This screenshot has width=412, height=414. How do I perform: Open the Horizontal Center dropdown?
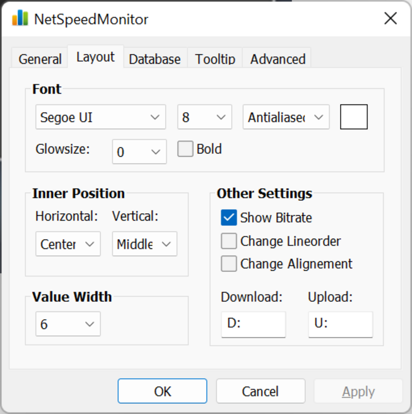68,244
